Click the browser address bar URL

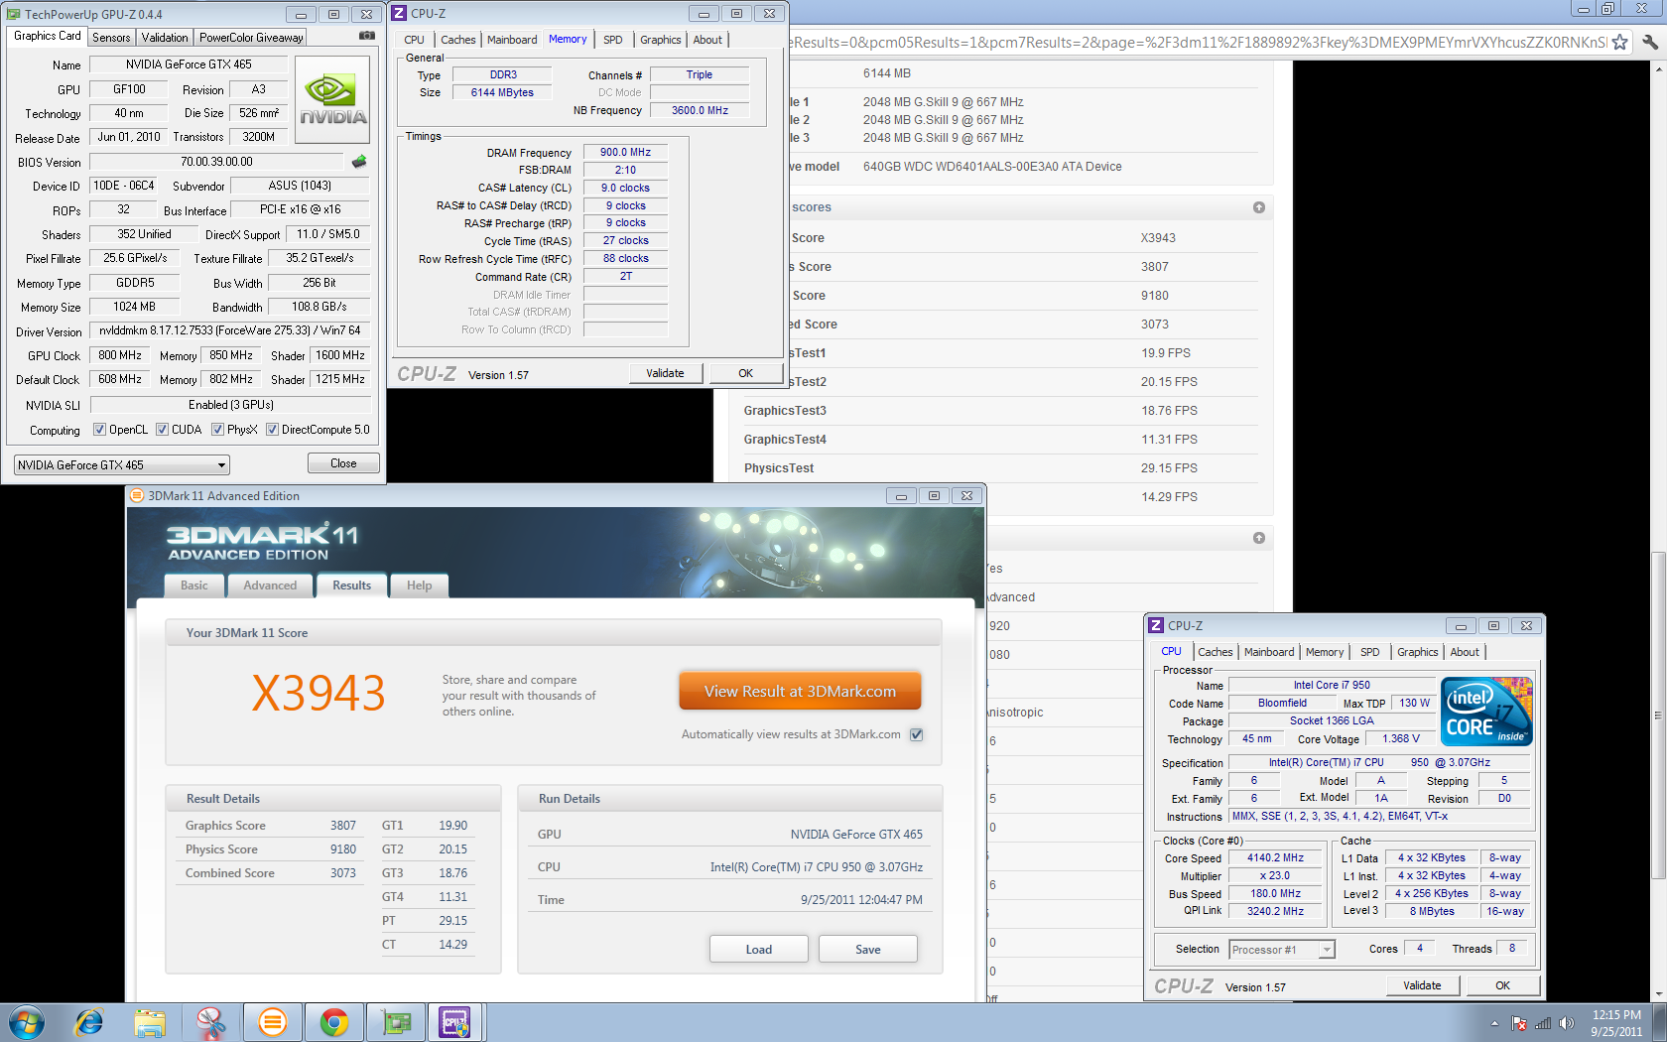pos(1199,43)
